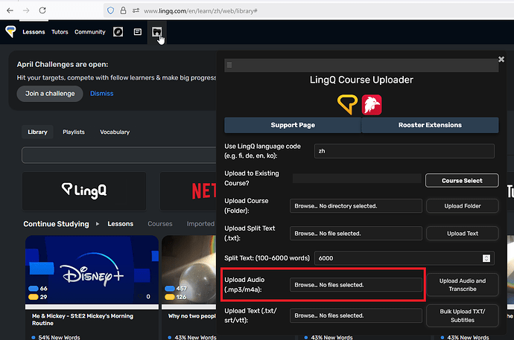The image size is (514, 340).
Task: Click the hamburger menu in uploader panel
Action: tap(229, 65)
